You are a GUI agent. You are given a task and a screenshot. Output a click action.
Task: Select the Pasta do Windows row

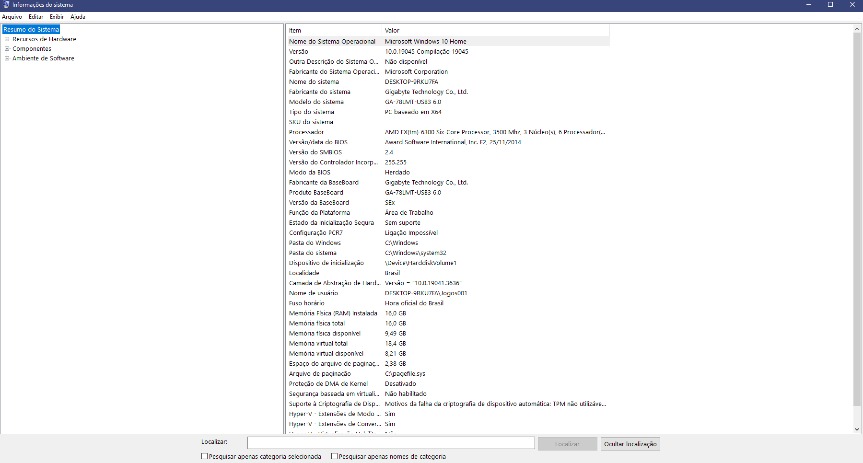pos(448,243)
